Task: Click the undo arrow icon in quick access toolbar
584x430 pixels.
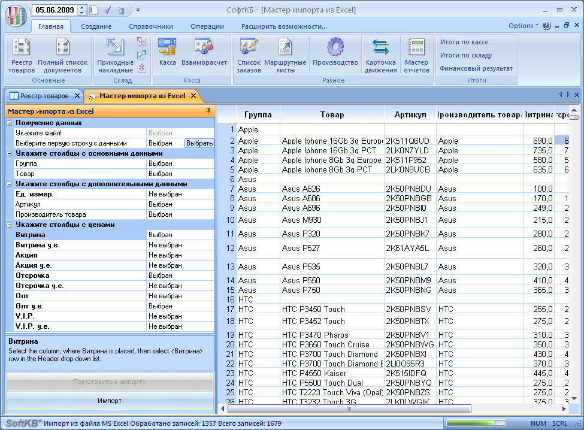Action: (x=120, y=10)
